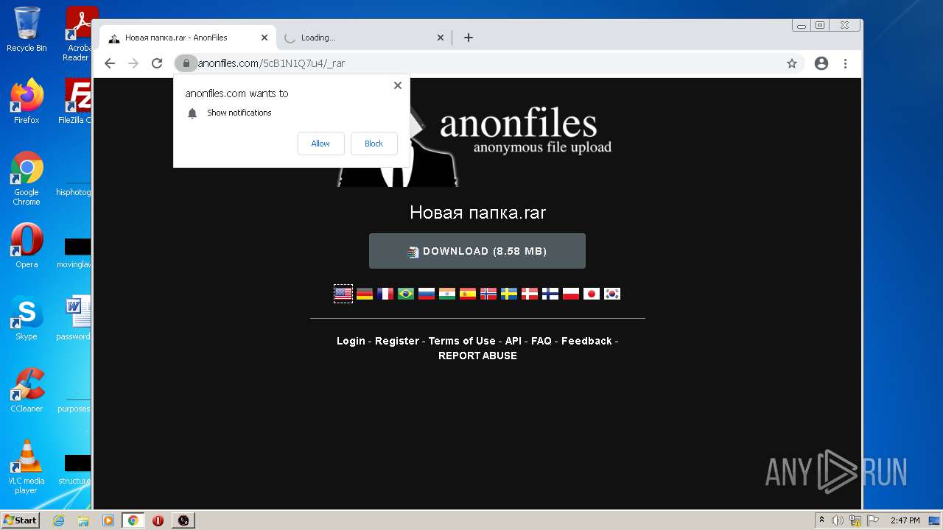Select the German flag language
The height and width of the screenshot is (530, 943).
pos(365,294)
